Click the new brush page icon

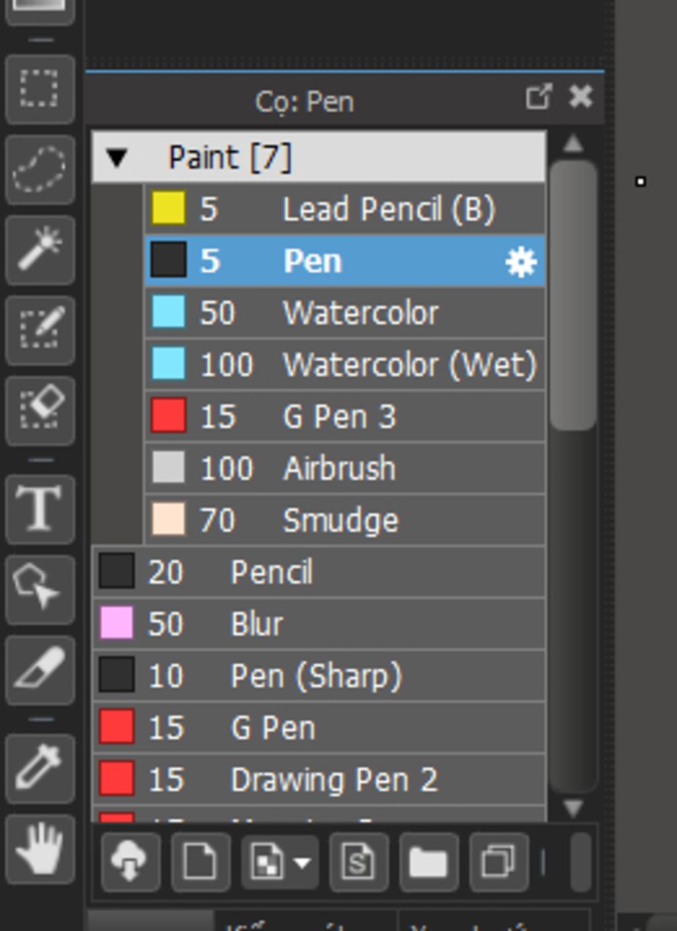click(x=200, y=862)
